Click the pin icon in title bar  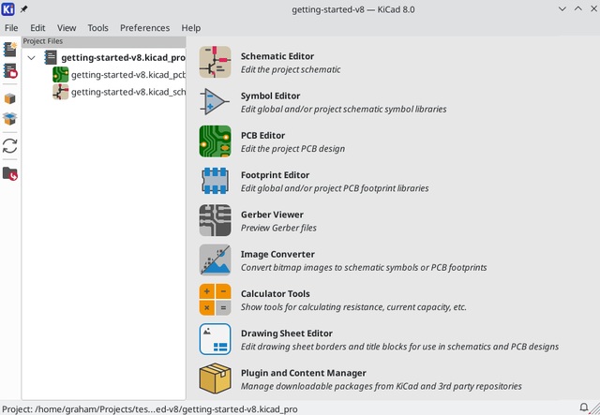[24, 8]
